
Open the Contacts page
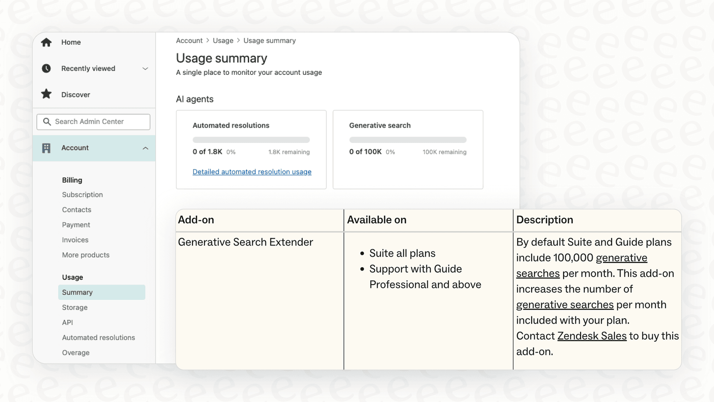coord(76,209)
